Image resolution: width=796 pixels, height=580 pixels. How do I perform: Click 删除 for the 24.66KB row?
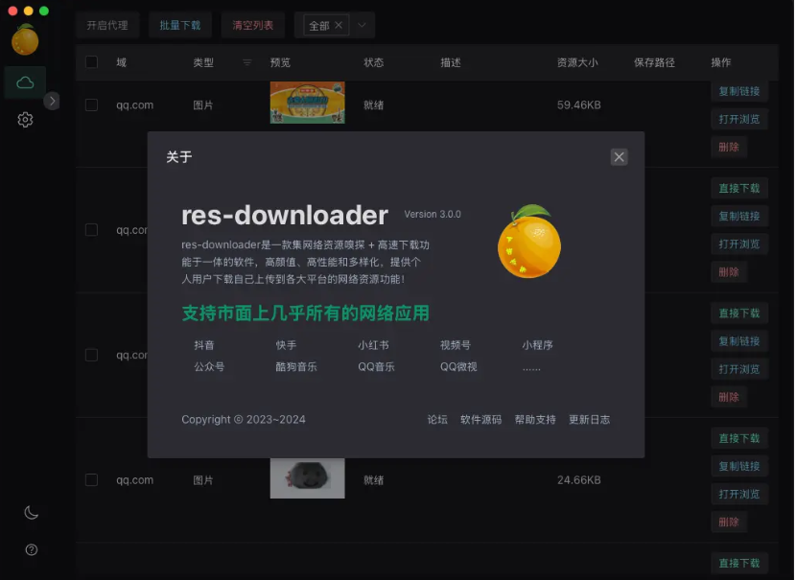coord(729,522)
